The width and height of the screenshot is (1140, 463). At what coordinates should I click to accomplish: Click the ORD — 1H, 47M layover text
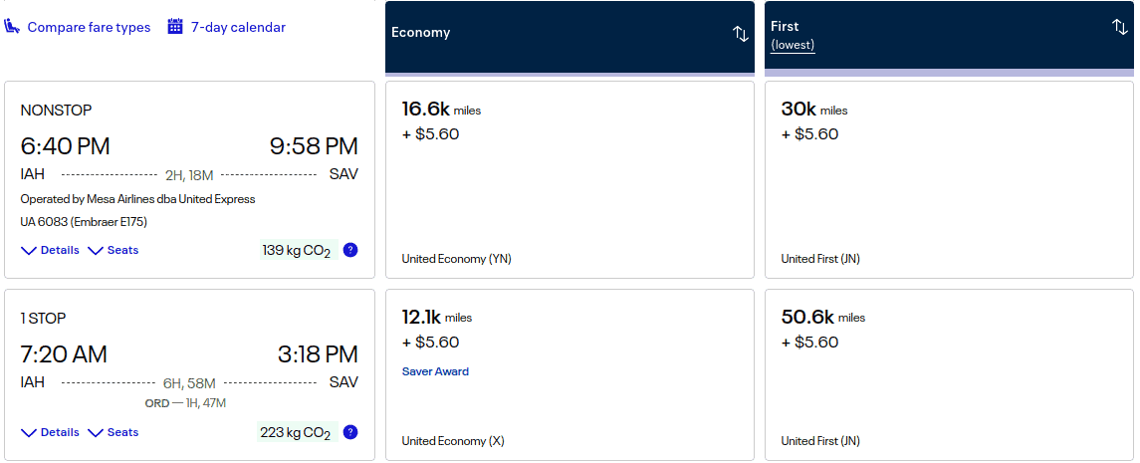click(x=184, y=402)
